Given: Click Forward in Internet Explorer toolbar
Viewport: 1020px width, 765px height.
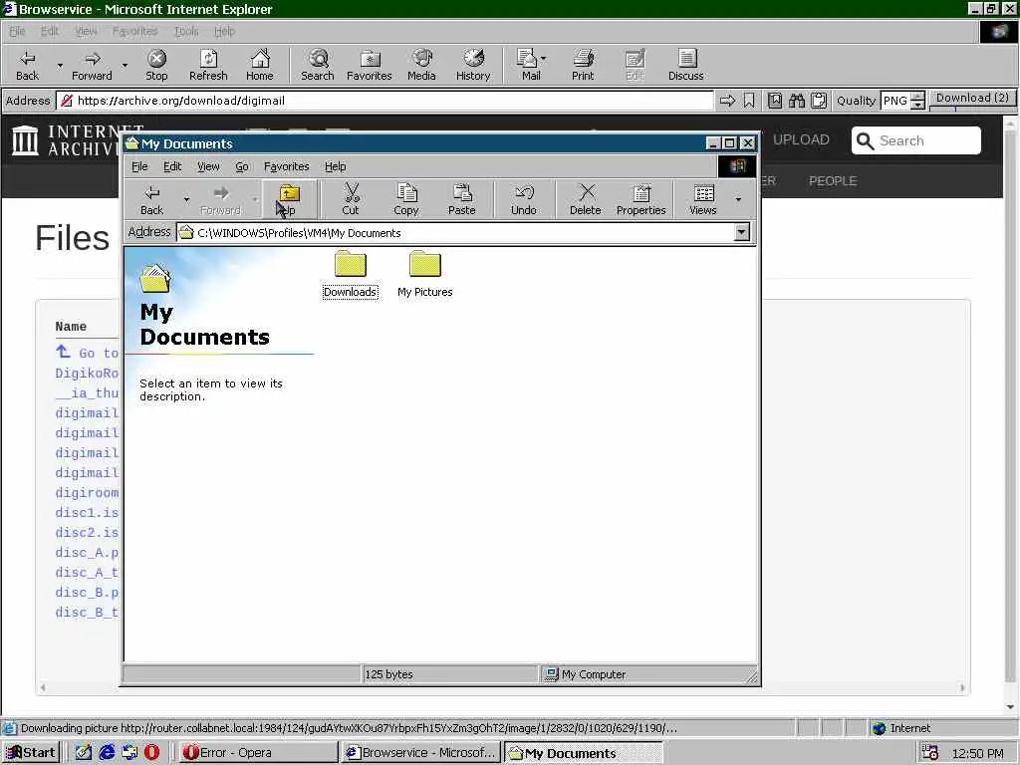Looking at the screenshot, I should click(92, 65).
